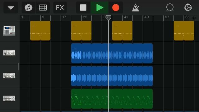Select the yellow drum region starting near bar 37

122,31
